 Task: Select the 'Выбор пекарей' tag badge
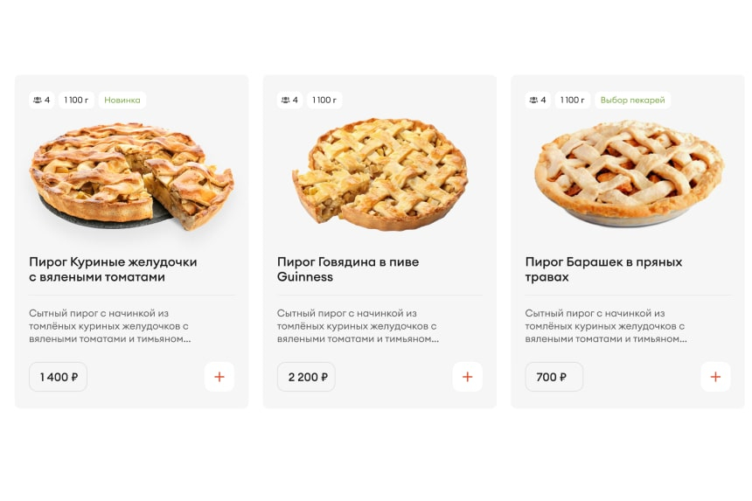click(x=632, y=100)
